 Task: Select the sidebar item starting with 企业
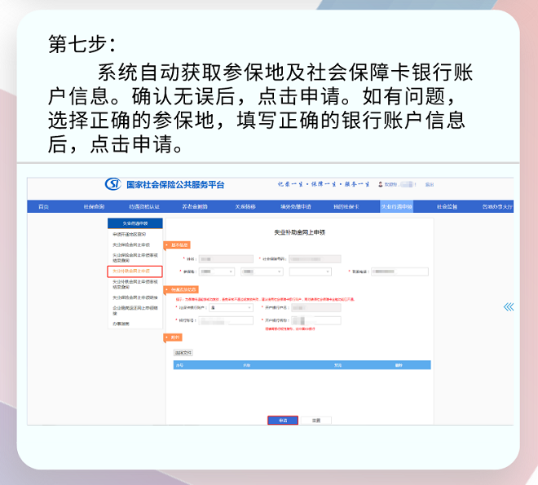point(135,311)
